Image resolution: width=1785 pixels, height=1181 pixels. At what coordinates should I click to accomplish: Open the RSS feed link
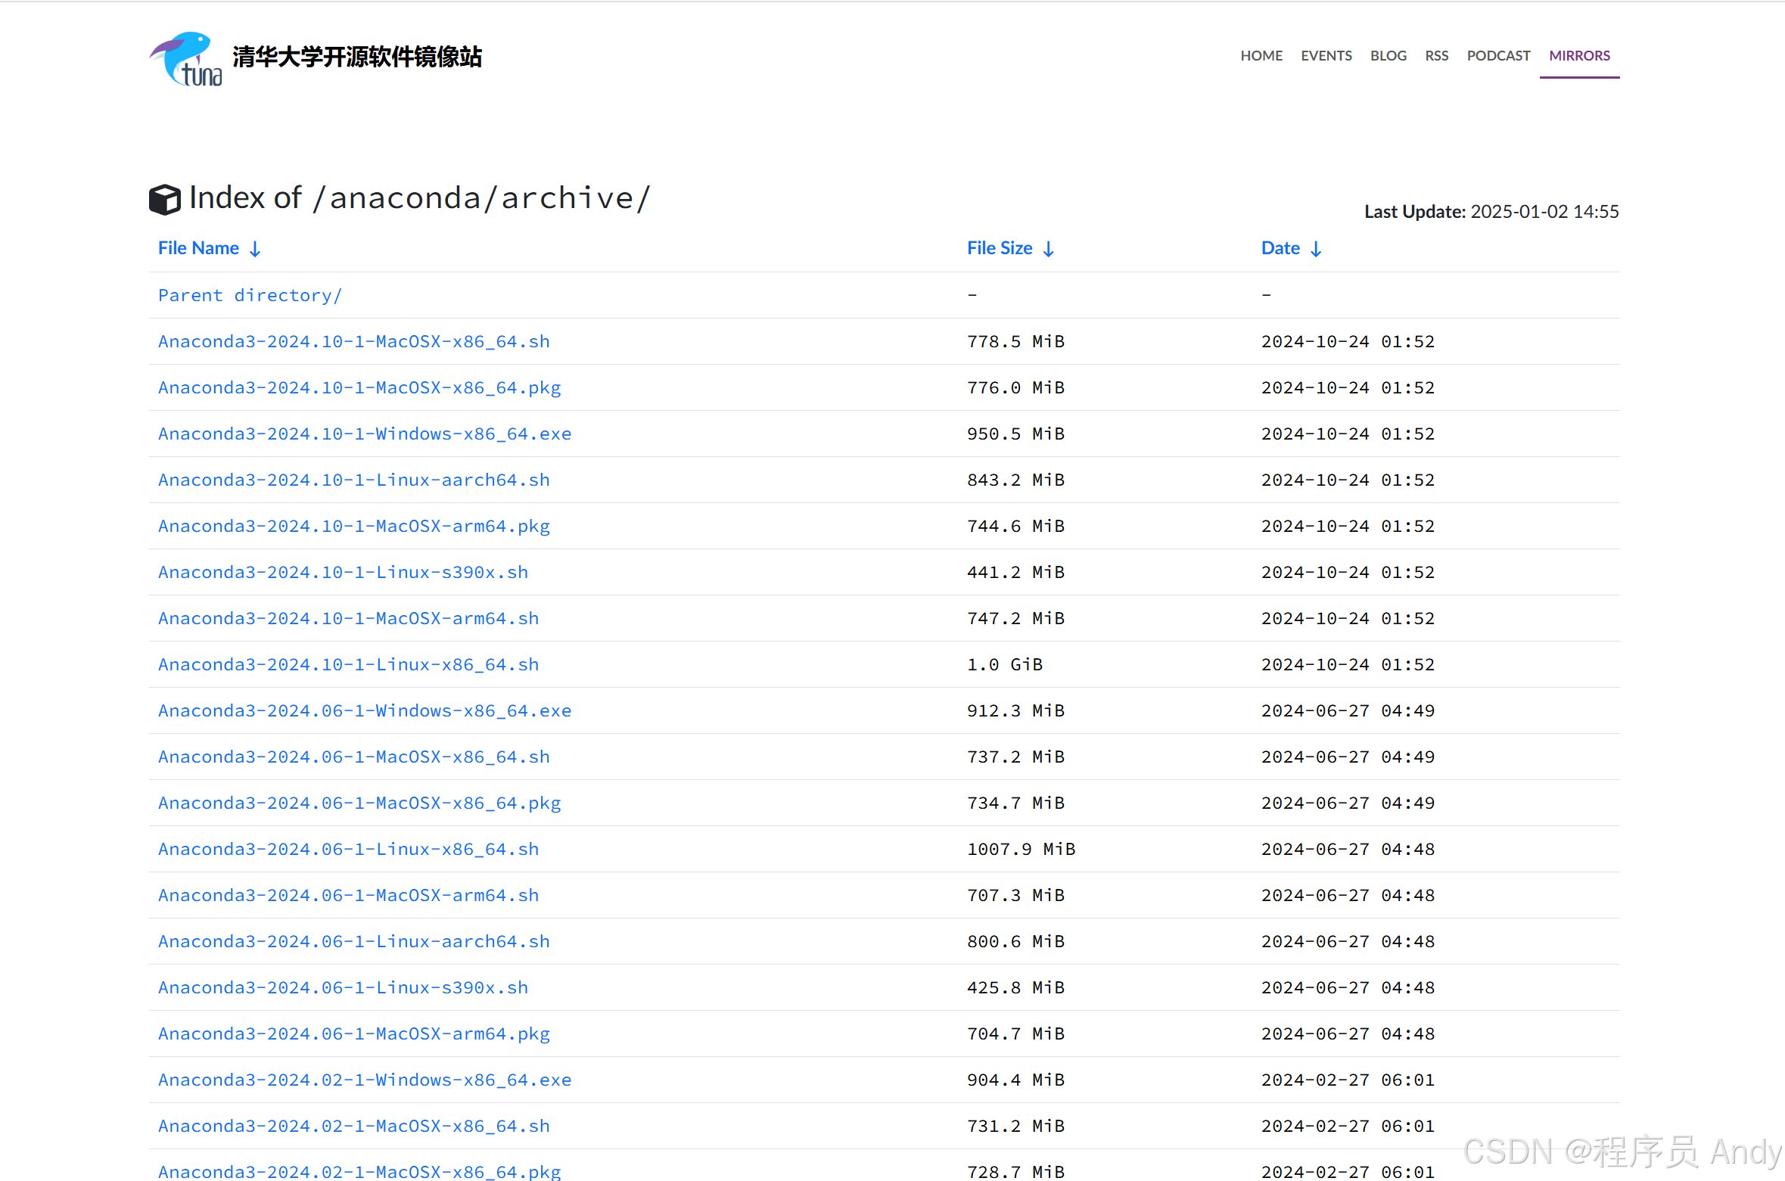tap(1436, 56)
